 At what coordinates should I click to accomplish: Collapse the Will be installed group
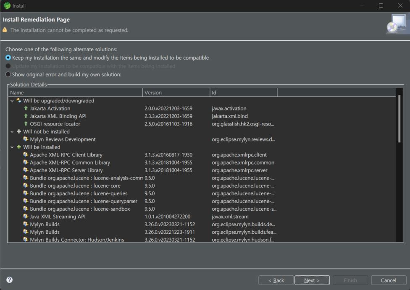pos(12,147)
